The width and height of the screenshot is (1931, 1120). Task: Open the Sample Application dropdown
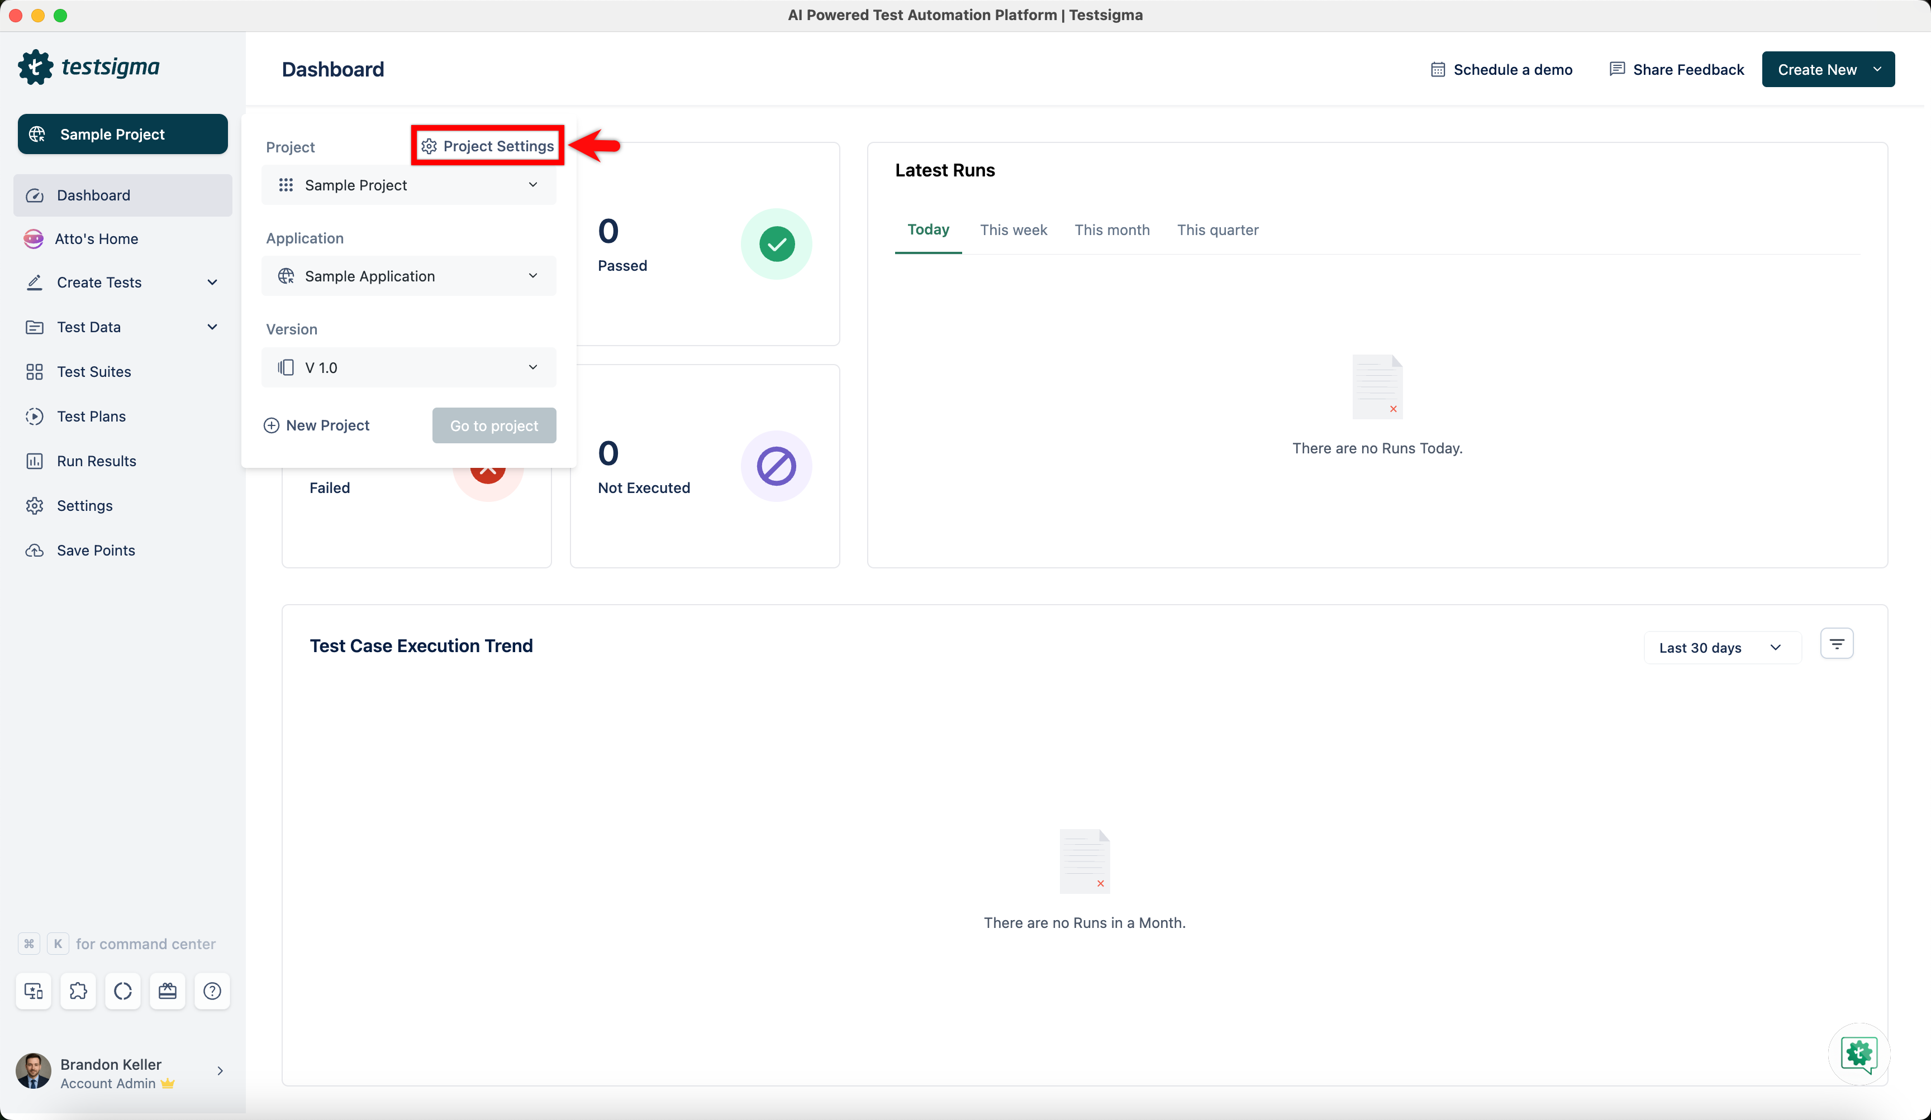(408, 276)
